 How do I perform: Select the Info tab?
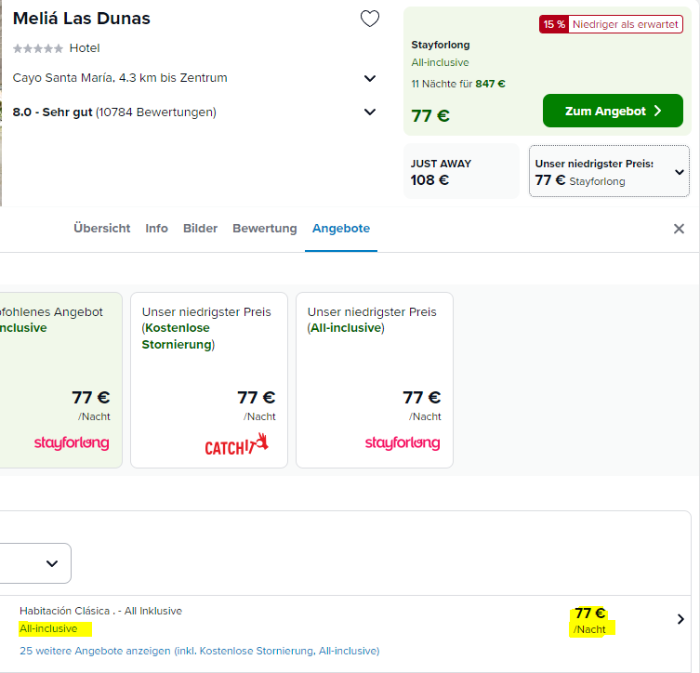point(156,229)
